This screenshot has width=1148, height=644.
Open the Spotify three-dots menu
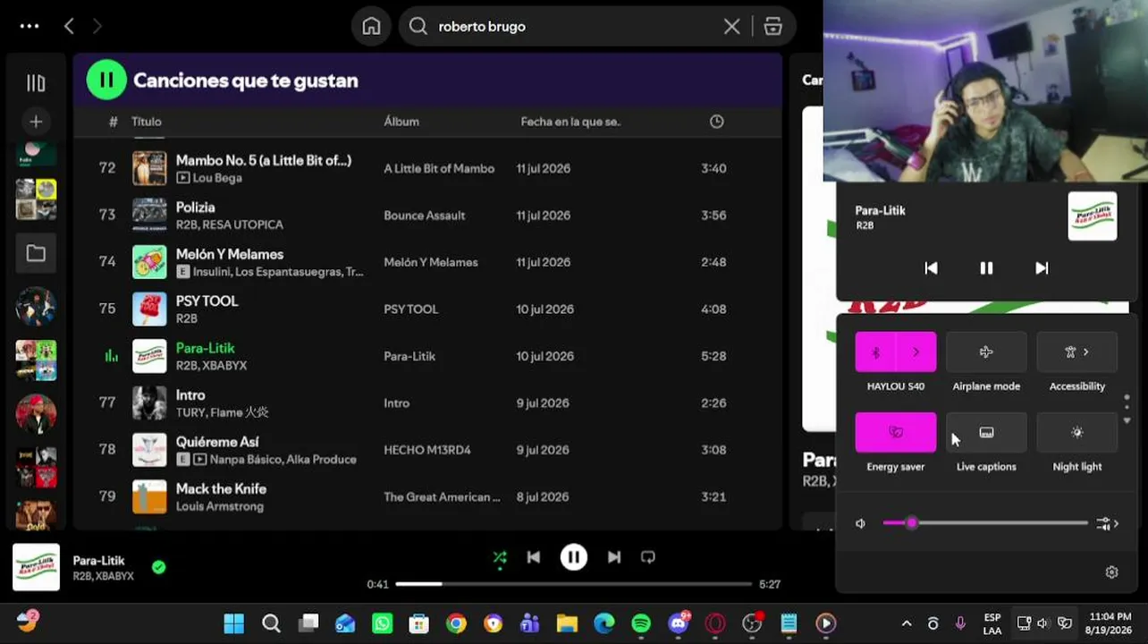(30, 26)
